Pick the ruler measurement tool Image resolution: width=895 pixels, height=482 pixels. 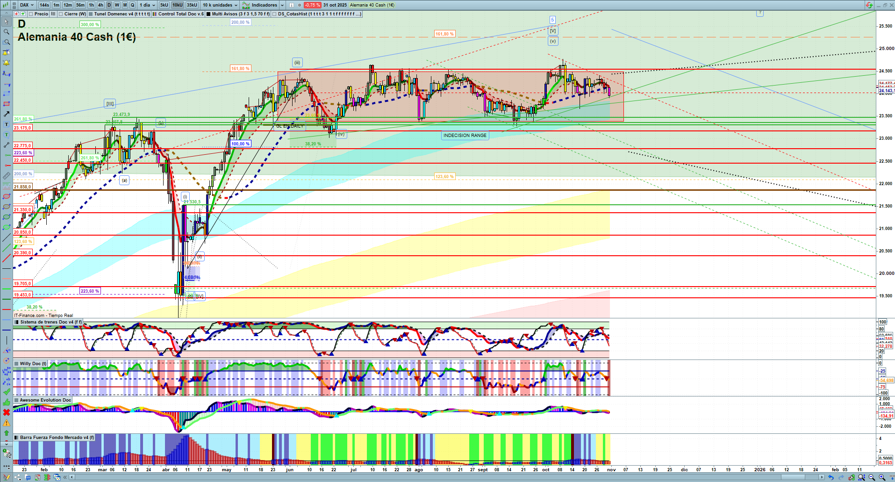click(7, 176)
